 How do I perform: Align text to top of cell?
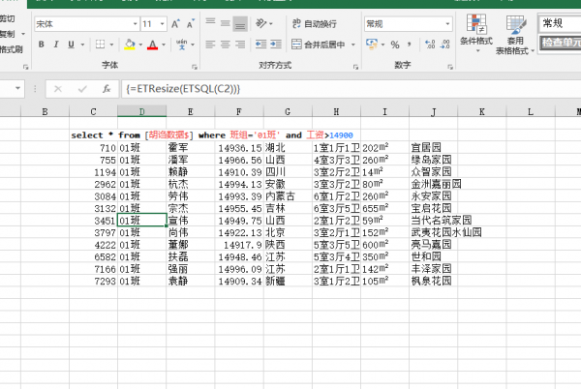pos(210,23)
